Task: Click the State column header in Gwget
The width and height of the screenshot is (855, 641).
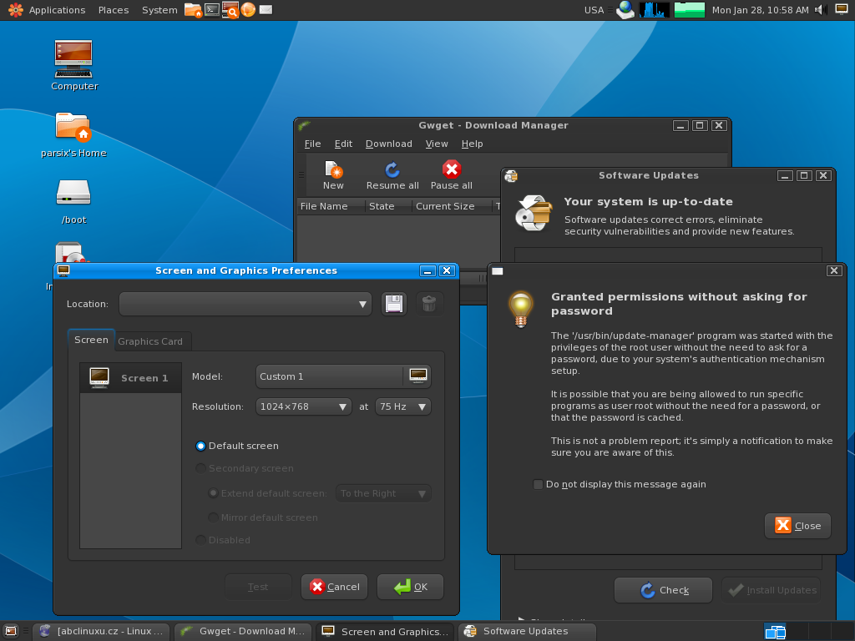Action: tap(387, 206)
